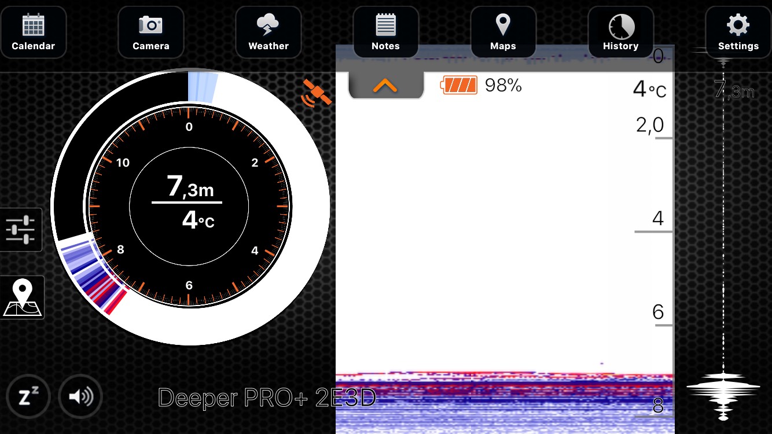Open the Weather view
Viewport: 772px width, 434px height.
point(269,32)
